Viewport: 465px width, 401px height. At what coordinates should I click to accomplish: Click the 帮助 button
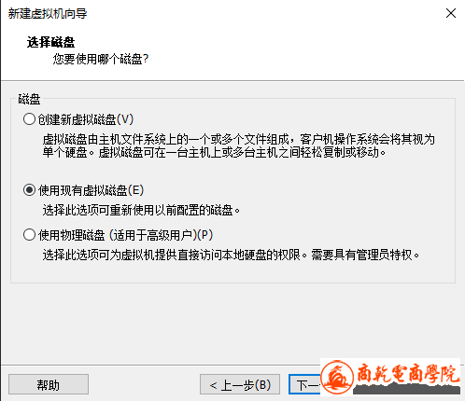49,384
